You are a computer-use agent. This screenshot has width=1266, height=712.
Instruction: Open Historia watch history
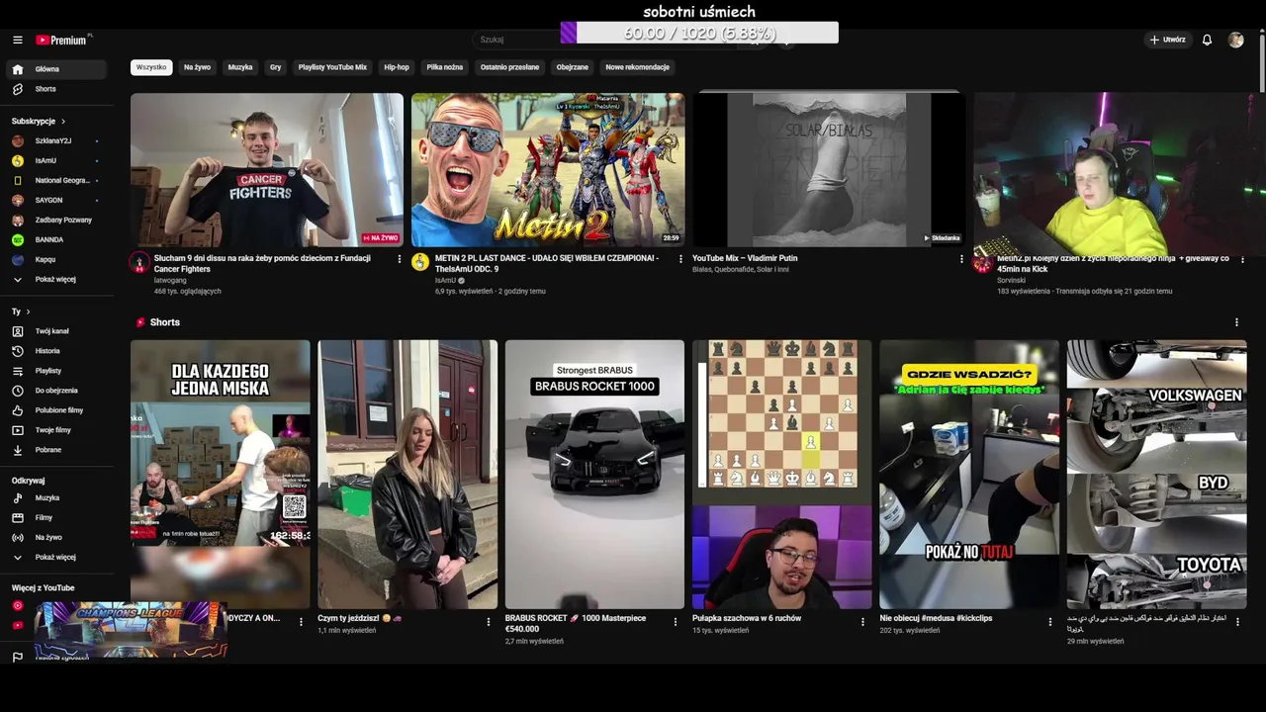55,351
